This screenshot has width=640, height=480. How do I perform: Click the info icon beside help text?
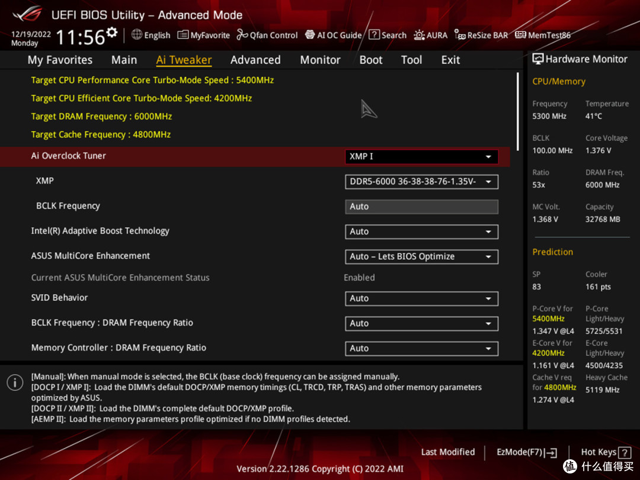(x=15, y=383)
